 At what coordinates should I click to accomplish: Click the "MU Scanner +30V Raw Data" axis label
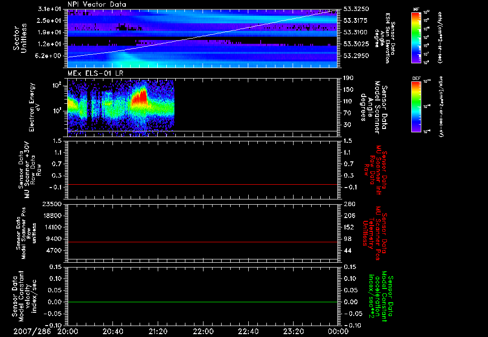30,170
